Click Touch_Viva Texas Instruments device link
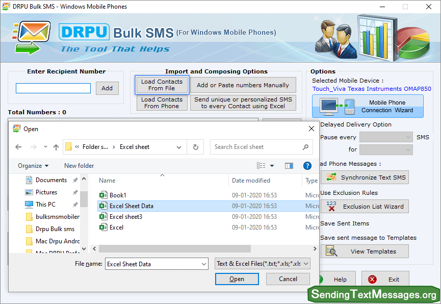 (x=372, y=89)
